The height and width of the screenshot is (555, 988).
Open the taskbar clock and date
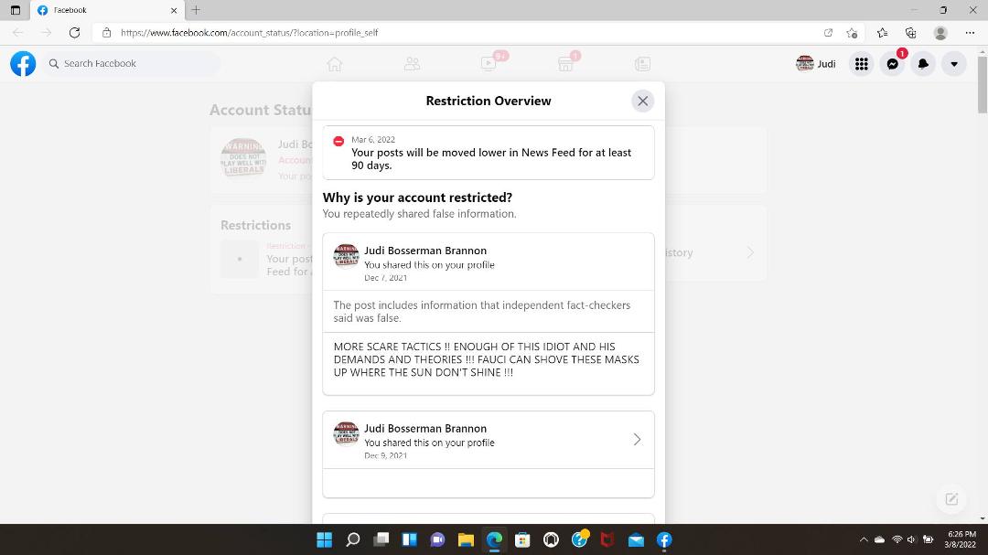(961, 539)
